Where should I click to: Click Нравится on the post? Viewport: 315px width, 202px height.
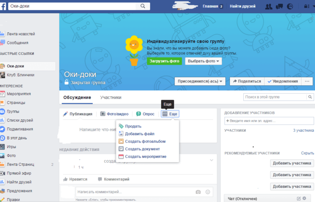coord(76,179)
